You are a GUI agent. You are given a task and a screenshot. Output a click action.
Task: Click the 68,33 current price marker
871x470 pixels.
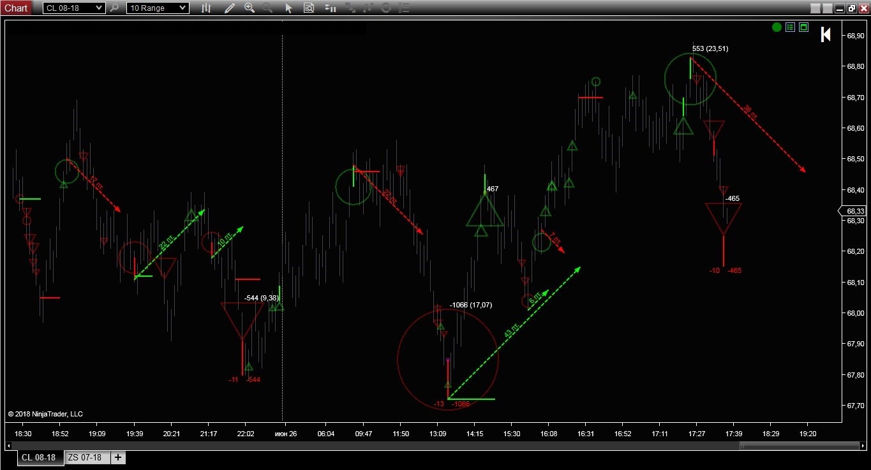(x=855, y=211)
